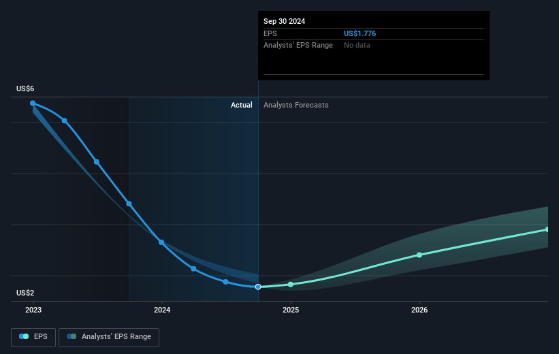Click the 2024 x-axis label
This screenshot has width=559, height=354.
point(162,310)
